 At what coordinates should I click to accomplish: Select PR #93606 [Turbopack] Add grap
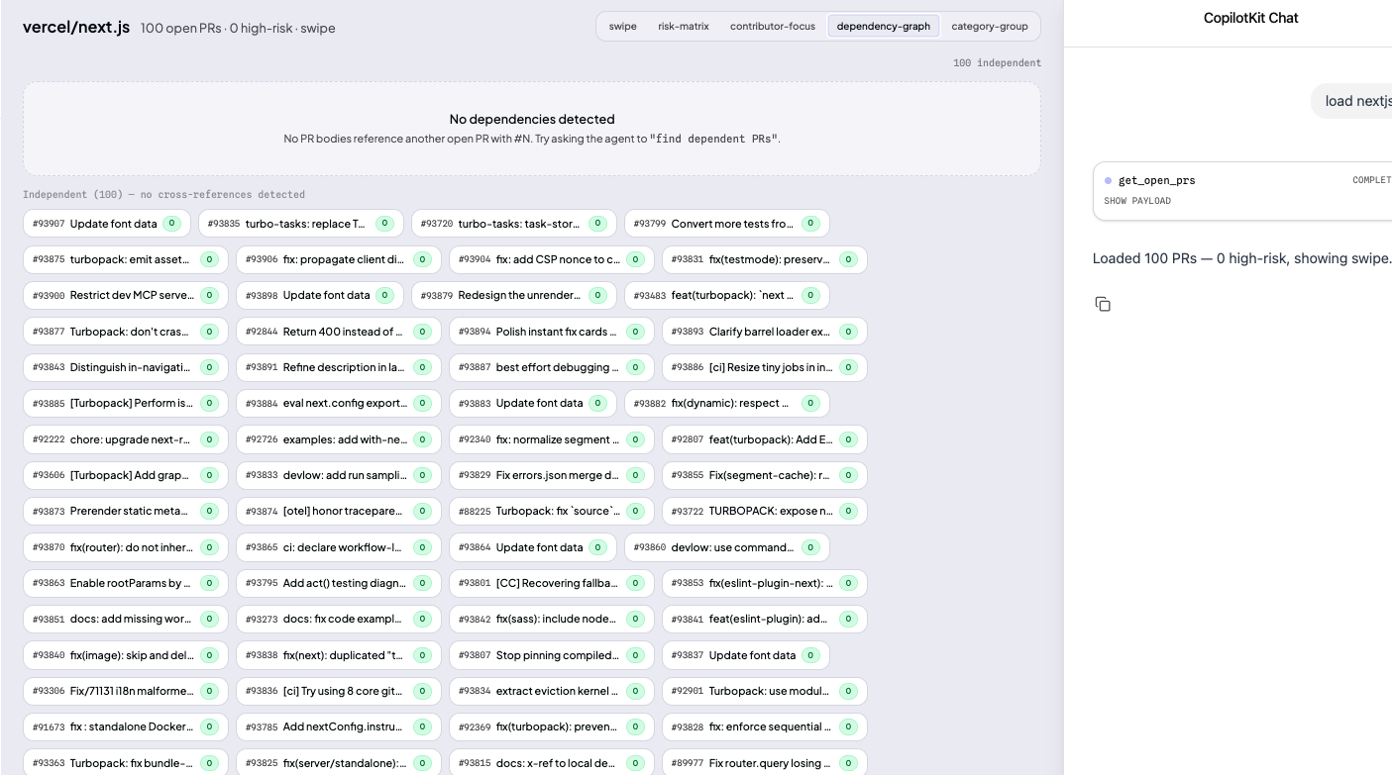[x=126, y=475]
